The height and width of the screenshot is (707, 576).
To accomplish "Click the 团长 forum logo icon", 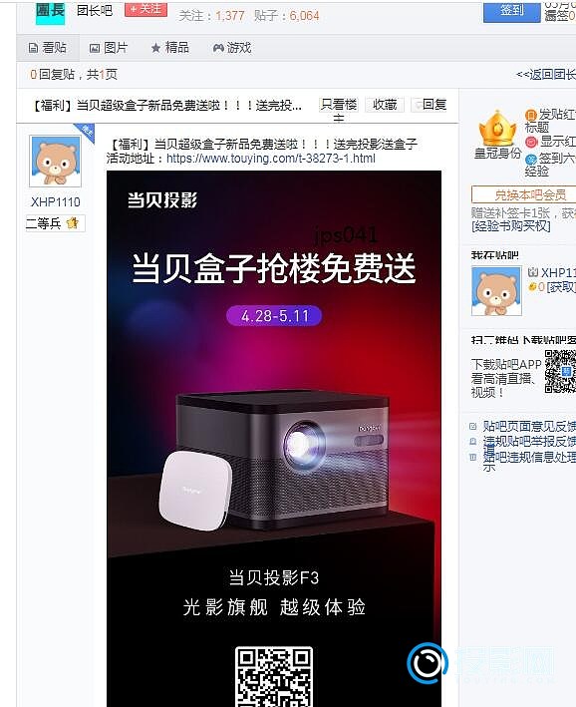I will 50,12.
